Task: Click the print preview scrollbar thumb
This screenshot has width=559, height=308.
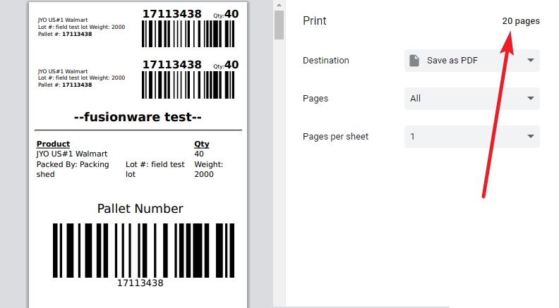Action: pos(279,25)
